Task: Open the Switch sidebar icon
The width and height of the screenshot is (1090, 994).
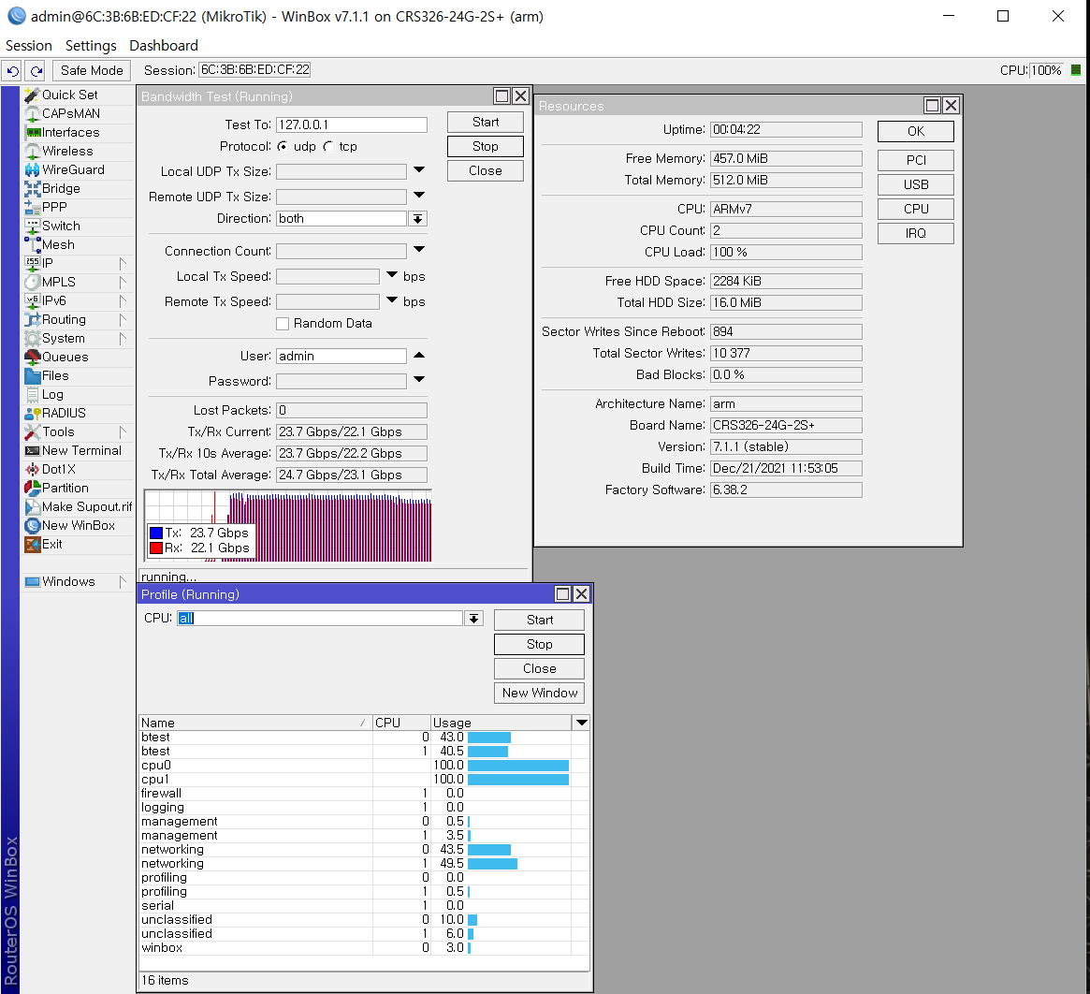Action: (x=32, y=227)
